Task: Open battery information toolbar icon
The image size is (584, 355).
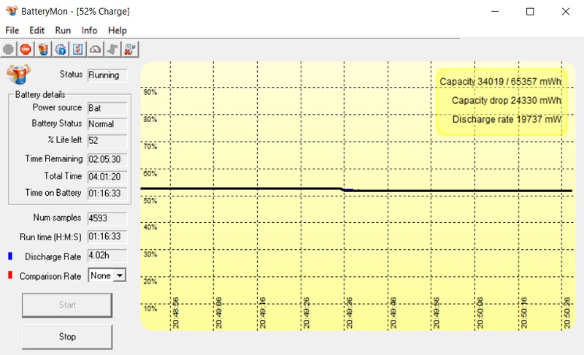Action: [x=43, y=49]
